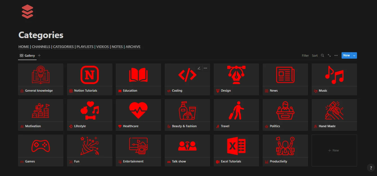Open the Sort options

(x=314, y=56)
